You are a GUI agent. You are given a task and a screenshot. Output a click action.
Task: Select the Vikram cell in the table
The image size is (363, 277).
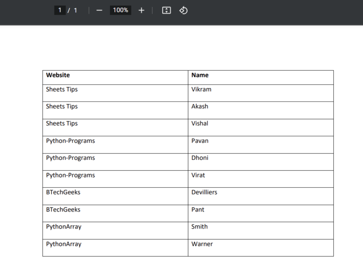tap(201, 89)
